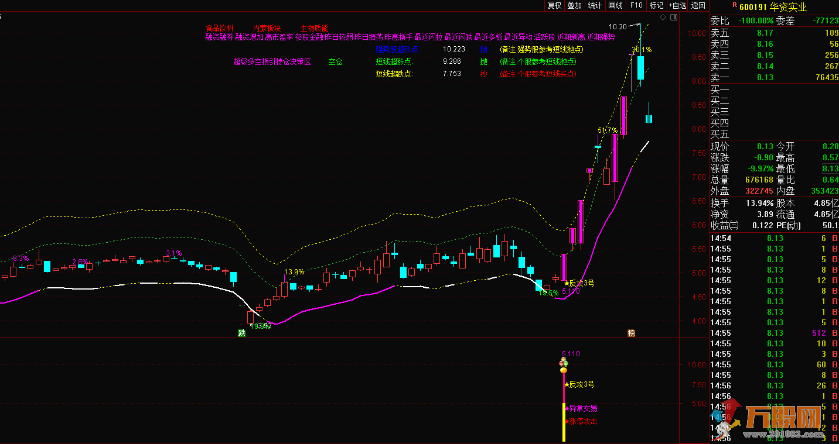Image resolution: width=839 pixels, height=444 pixels.
Task: Click the diamond icon above the chart
Action: 663,18
